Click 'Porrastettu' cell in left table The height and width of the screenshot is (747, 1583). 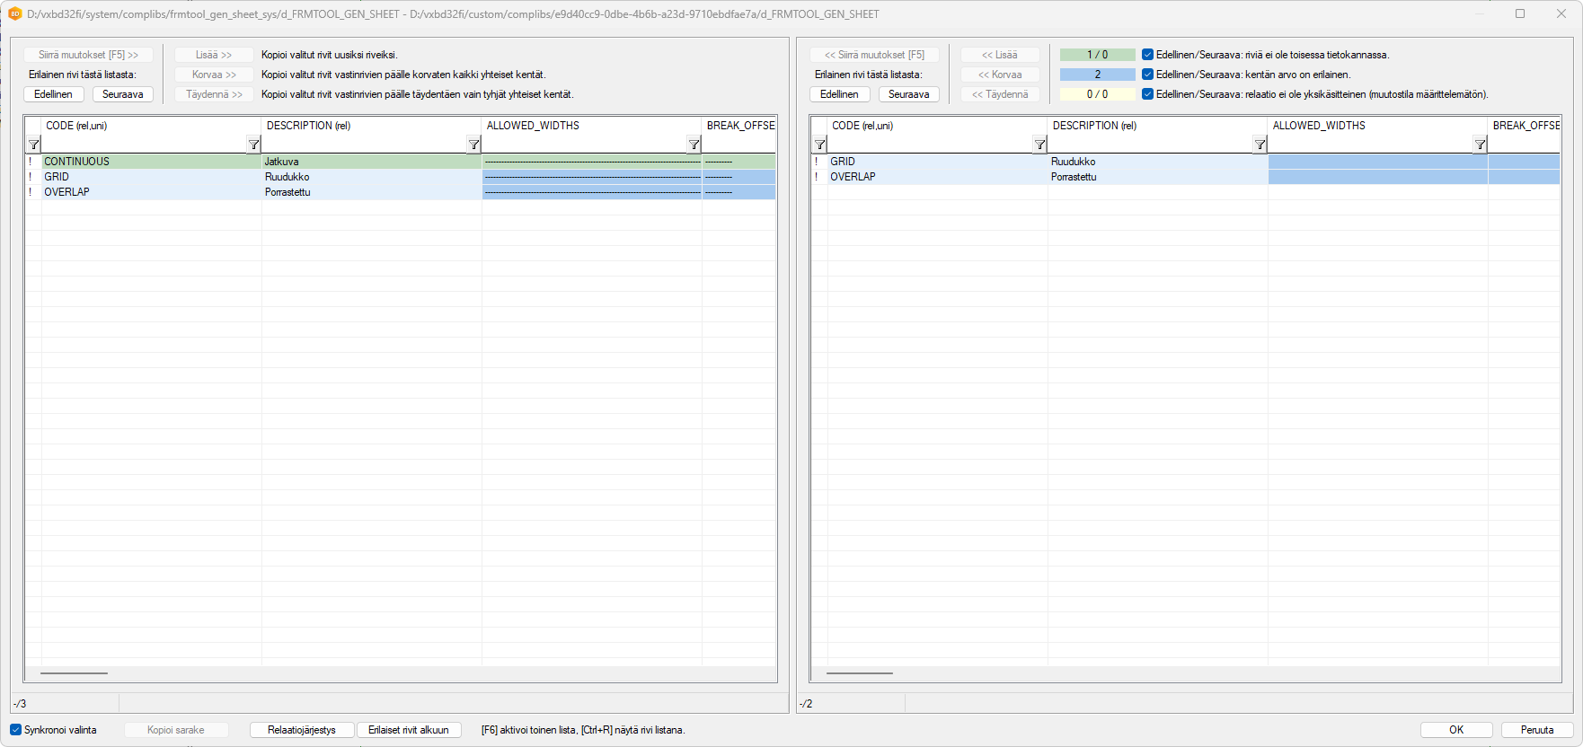point(371,192)
